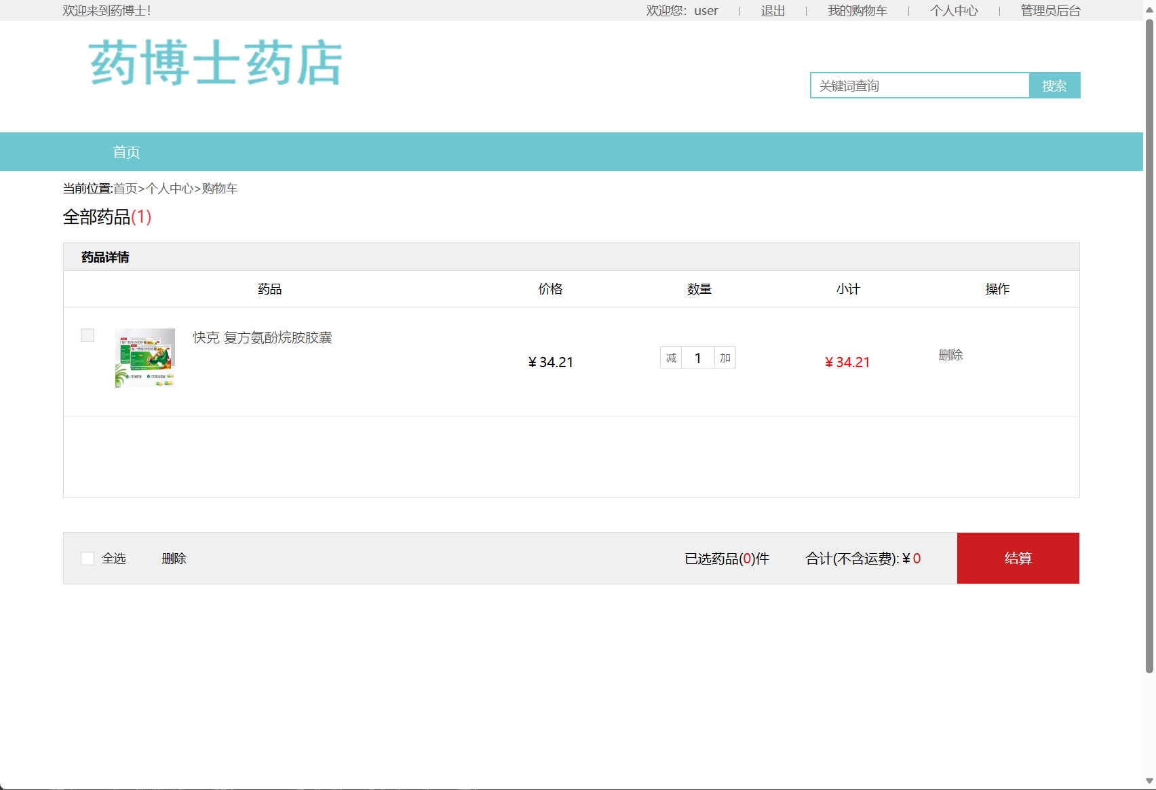Enable the 全选 select-all checkbox
The width and height of the screenshot is (1156, 790).
[87, 558]
